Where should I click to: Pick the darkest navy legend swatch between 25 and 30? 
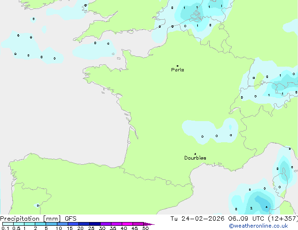coord(95,224)
